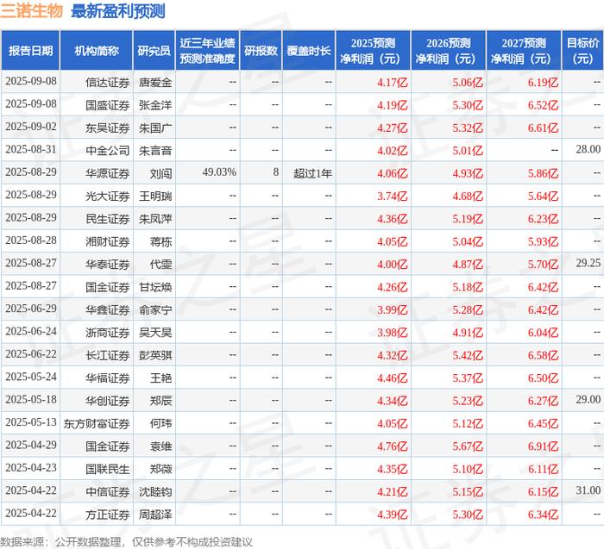Select the 机构简称 column header

click(x=97, y=50)
